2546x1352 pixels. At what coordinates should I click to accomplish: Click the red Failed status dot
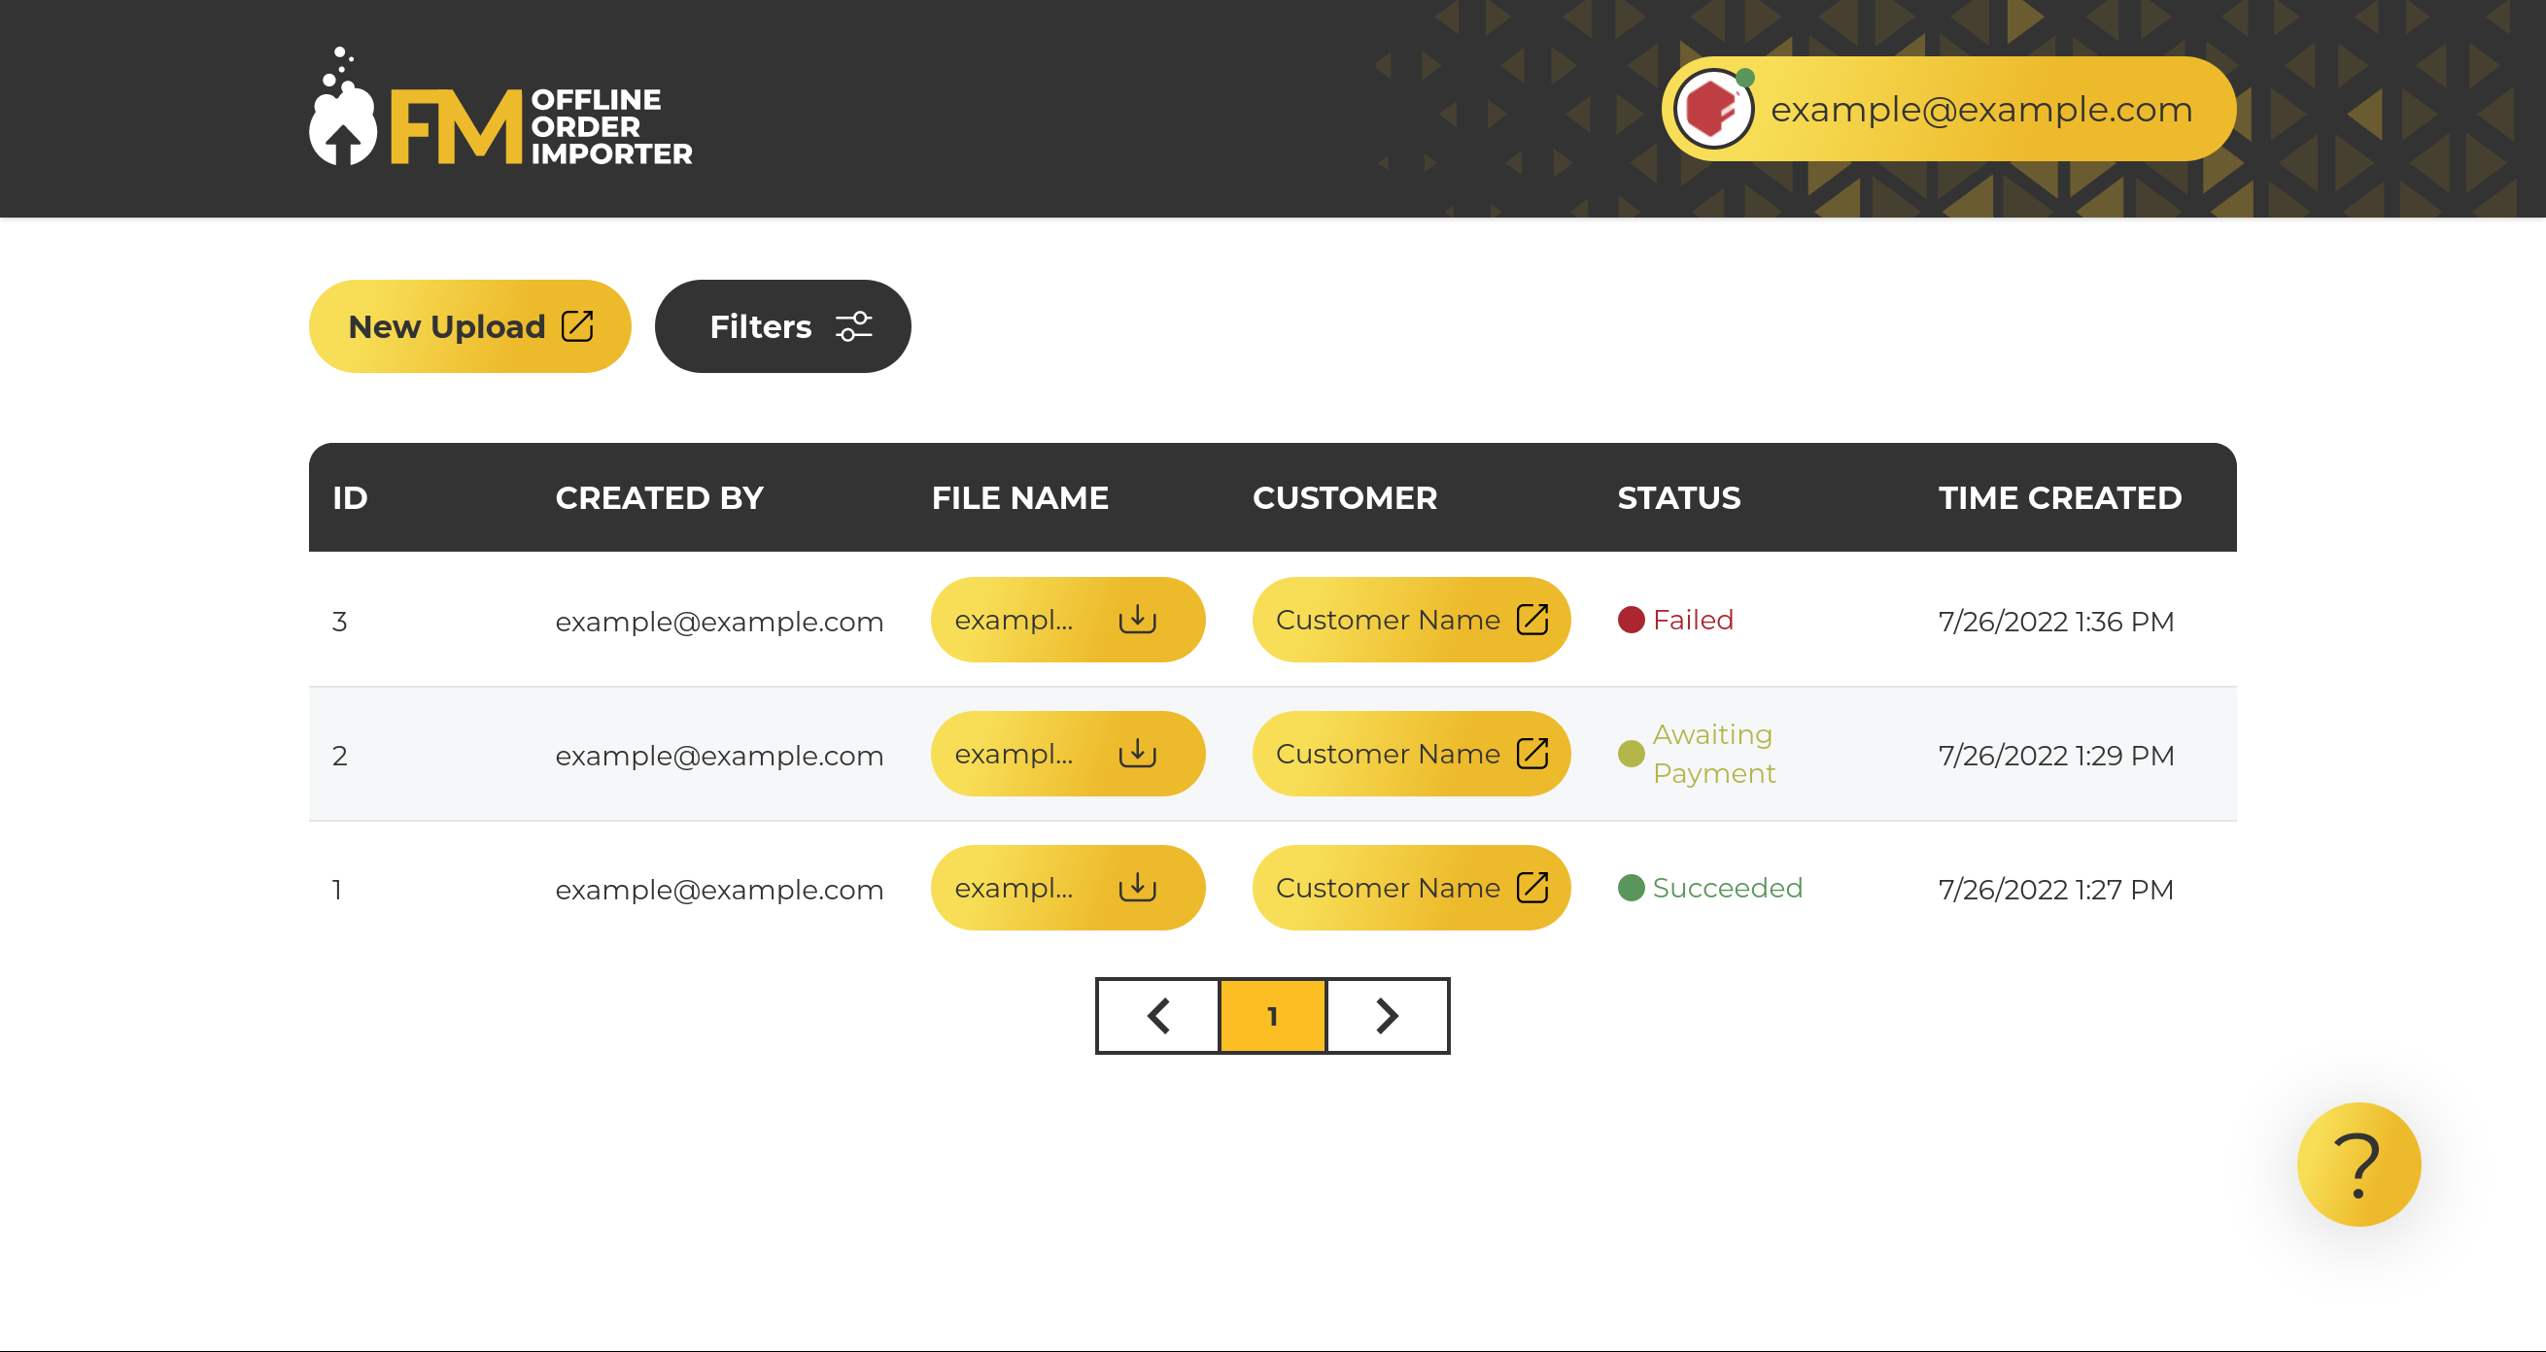1631,621
